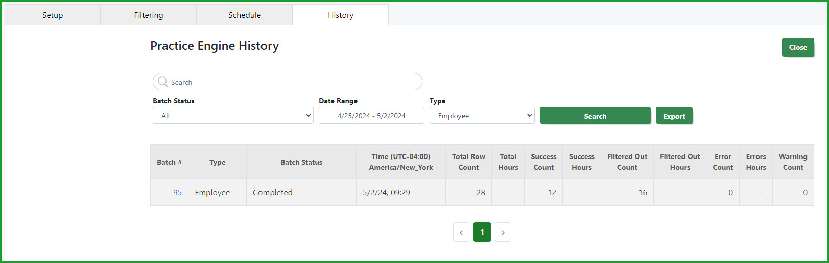Click the Export button
This screenshot has height=263, width=829.
coord(674,116)
